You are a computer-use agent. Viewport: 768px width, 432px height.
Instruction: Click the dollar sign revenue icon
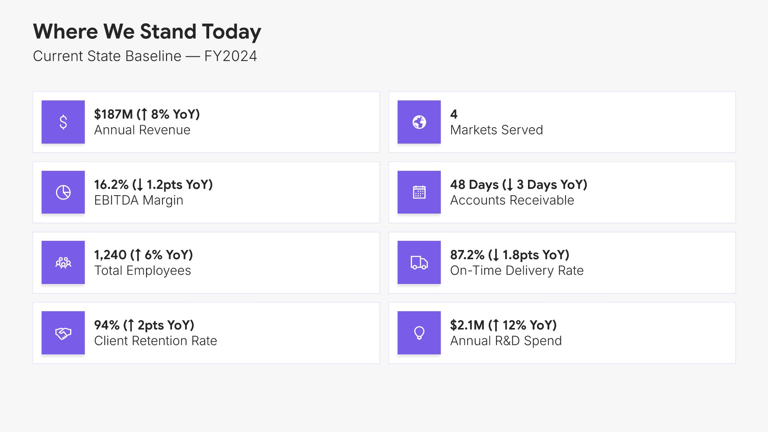[63, 122]
